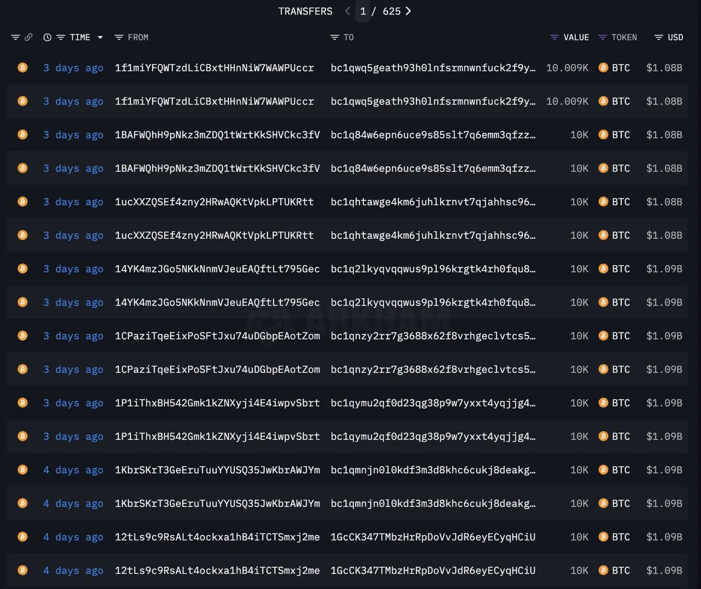Screen dimensions: 701x589
Task: Edit the current page number field
Action: [363, 11]
